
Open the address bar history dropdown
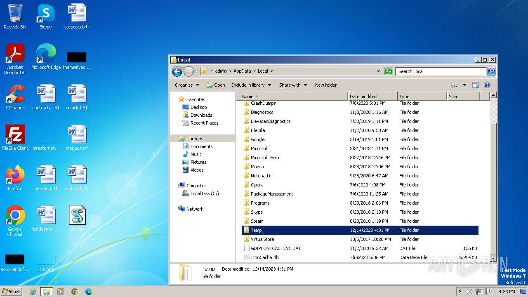tap(378, 71)
